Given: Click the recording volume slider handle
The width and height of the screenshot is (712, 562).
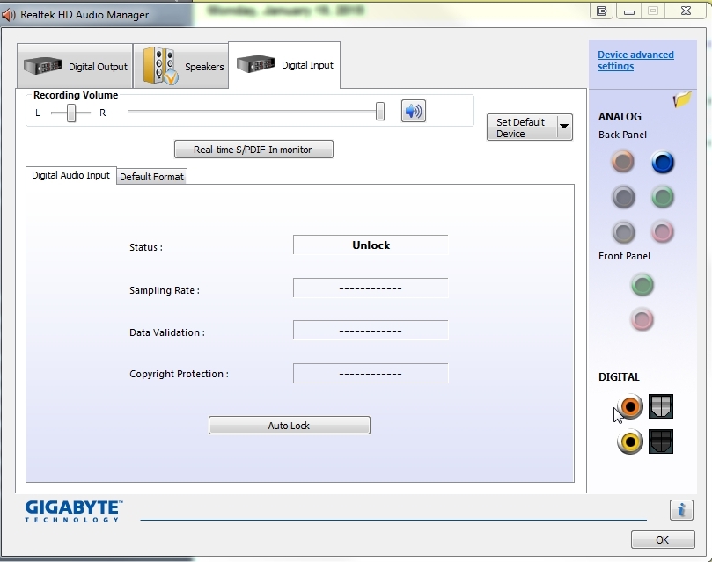Looking at the screenshot, I should coord(380,111).
